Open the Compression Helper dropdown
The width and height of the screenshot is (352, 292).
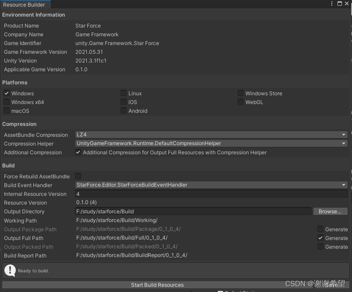coord(210,143)
